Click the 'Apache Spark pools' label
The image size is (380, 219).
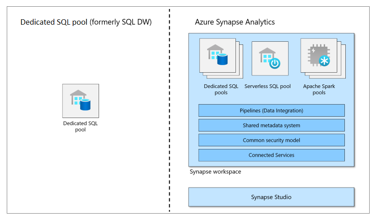point(319,89)
